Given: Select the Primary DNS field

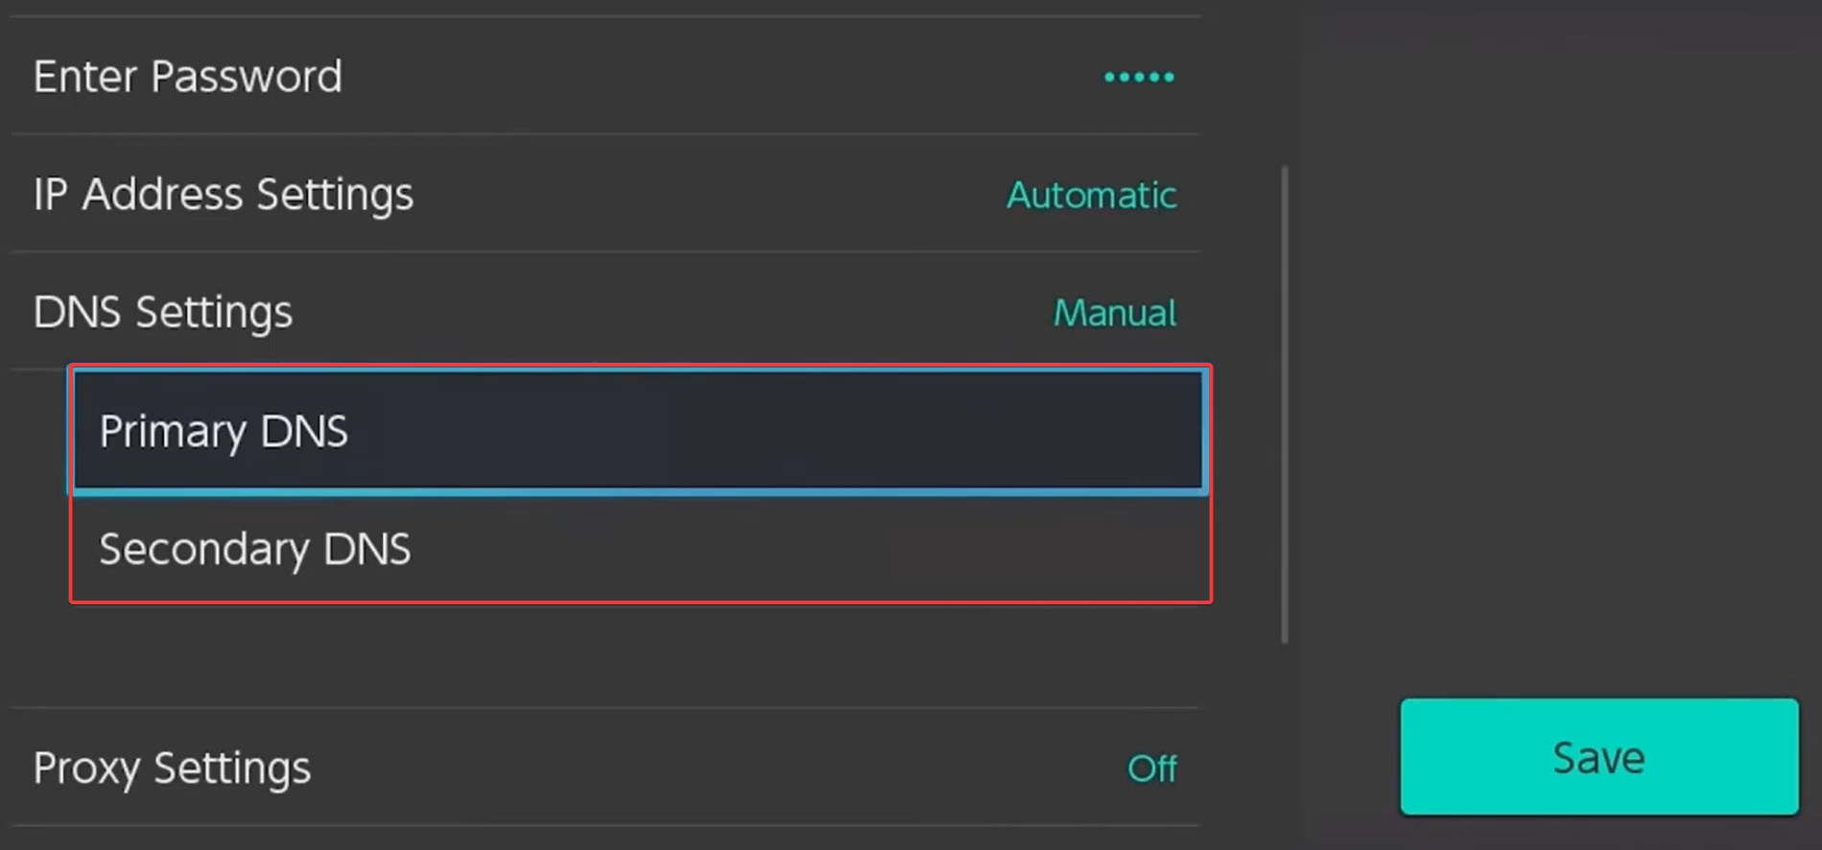Looking at the screenshot, I should 638,431.
